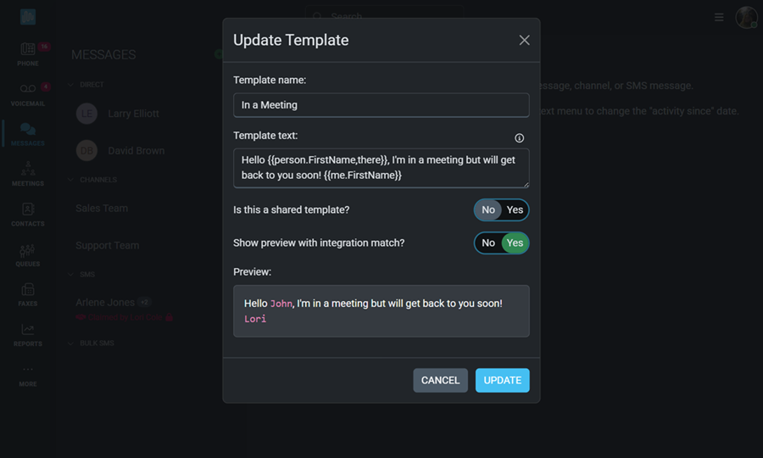This screenshot has width=763, height=458.
Task: Expand the Bulk SMS section
Action: (x=71, y=343)
